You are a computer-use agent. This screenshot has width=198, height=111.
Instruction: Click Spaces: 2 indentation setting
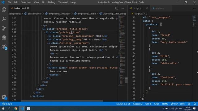(138, 104)
